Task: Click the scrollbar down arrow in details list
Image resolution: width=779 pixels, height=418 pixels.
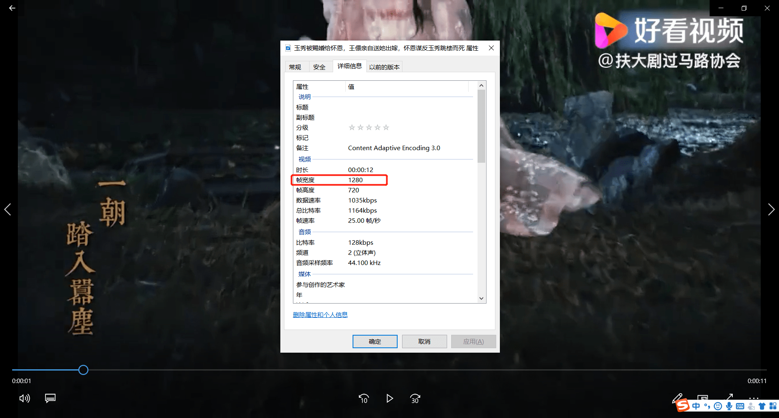Action: point(482,298)
